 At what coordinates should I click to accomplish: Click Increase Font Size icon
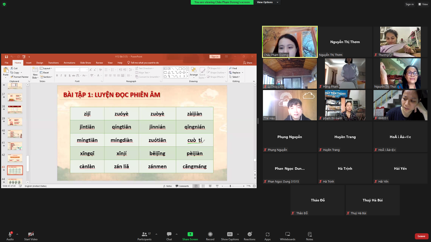tap(91, 70)
